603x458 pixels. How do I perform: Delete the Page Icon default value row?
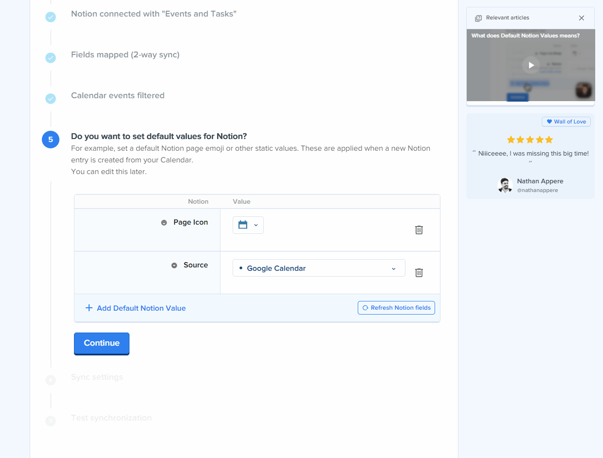(x=419, y=230)
